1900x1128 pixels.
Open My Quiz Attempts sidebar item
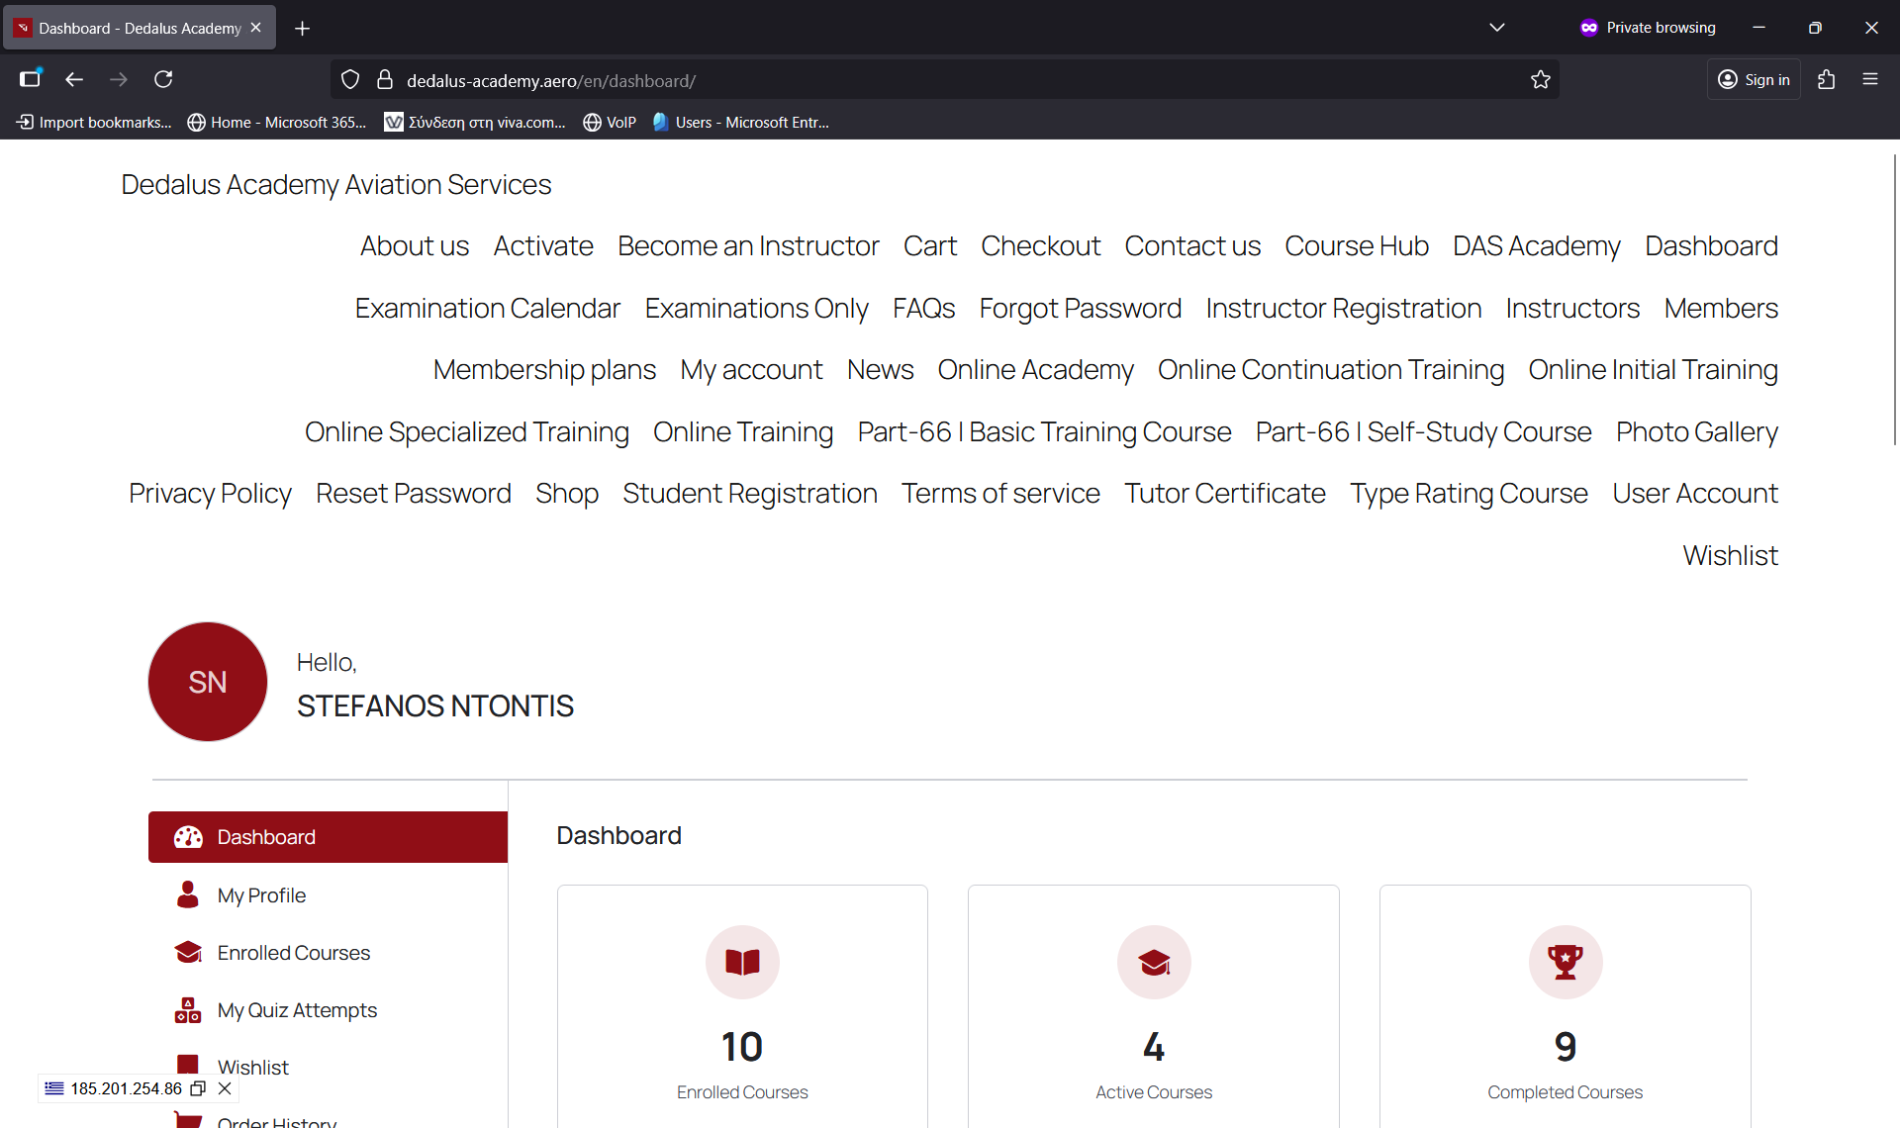coord(297,1010)
